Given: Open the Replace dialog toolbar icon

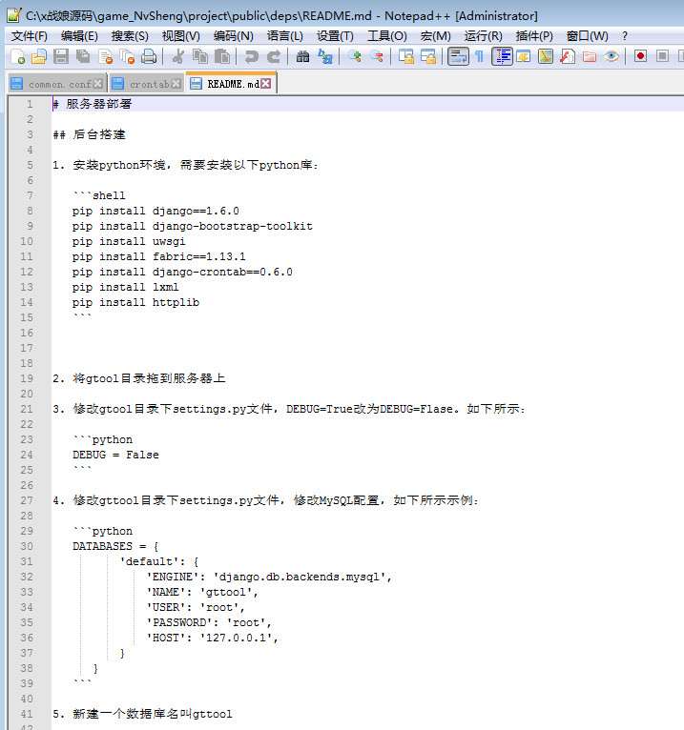Looking at the screenshot, I should (325, 57).
